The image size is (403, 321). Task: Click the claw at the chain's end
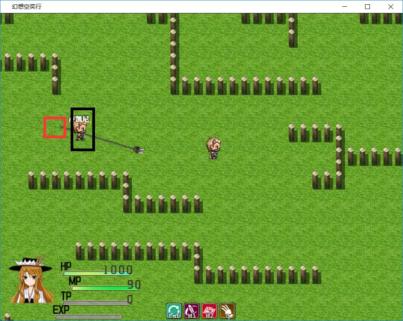[139, 149]
